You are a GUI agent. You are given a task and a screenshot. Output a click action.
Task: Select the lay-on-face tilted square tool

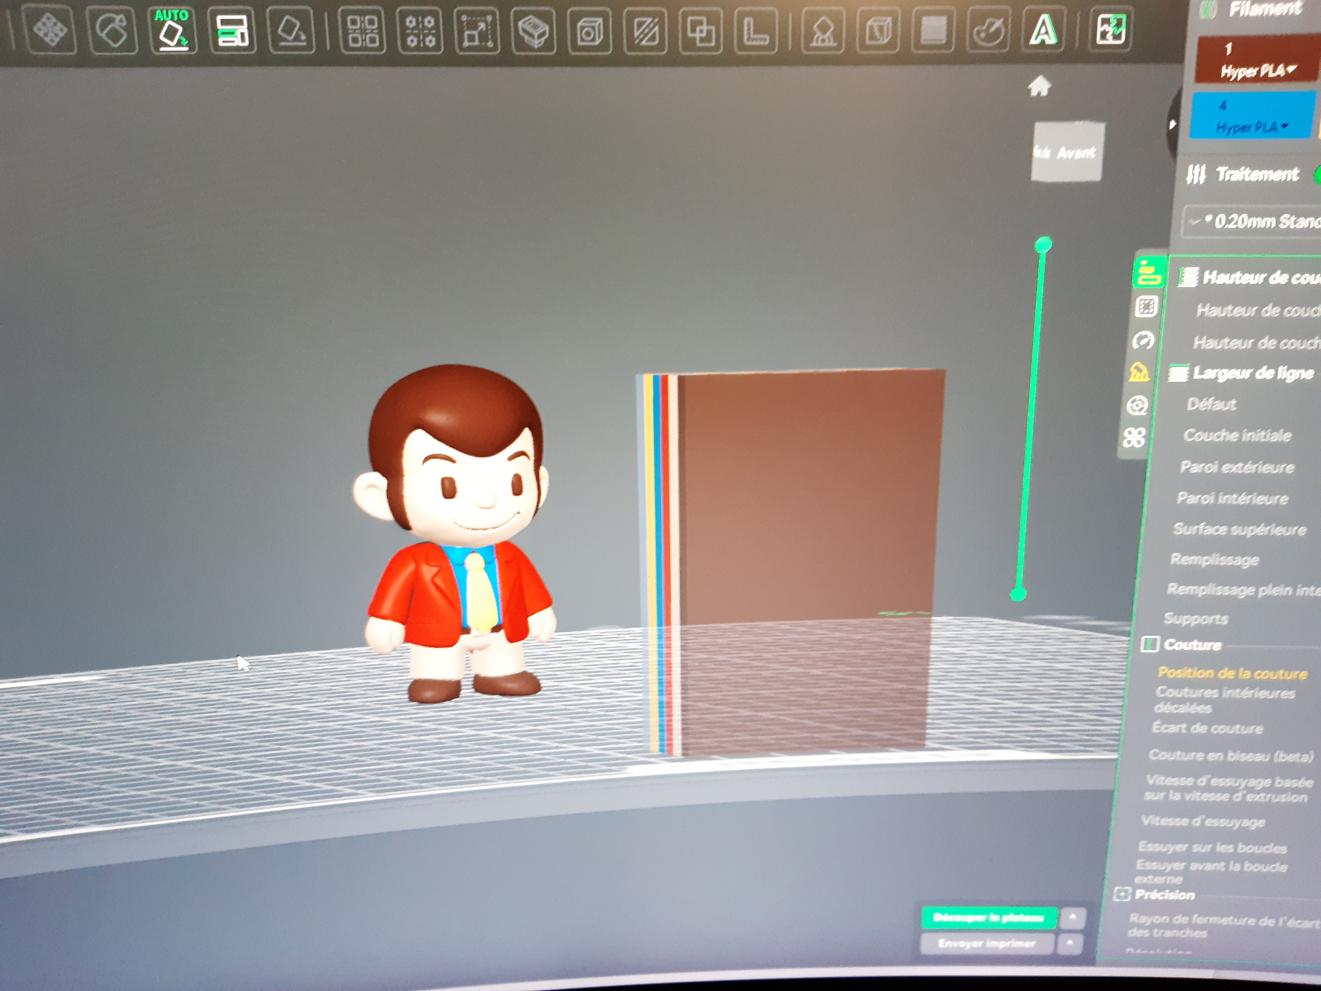292,30
